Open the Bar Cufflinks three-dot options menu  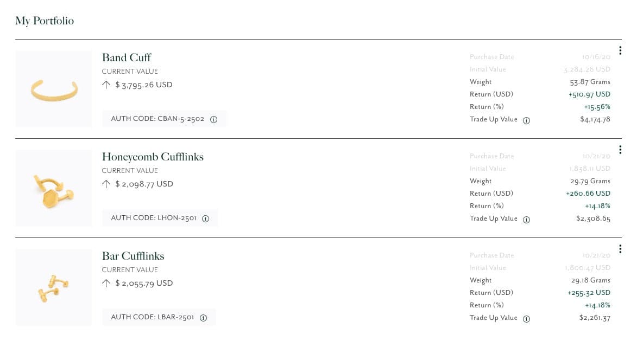point(620,249)
